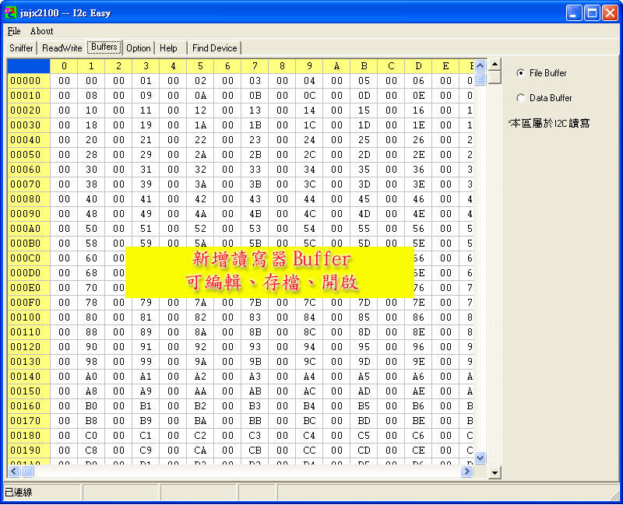The width and height of the screenshot is (623, 505).
Task: Select row header 00000
Action: (29, 81)
